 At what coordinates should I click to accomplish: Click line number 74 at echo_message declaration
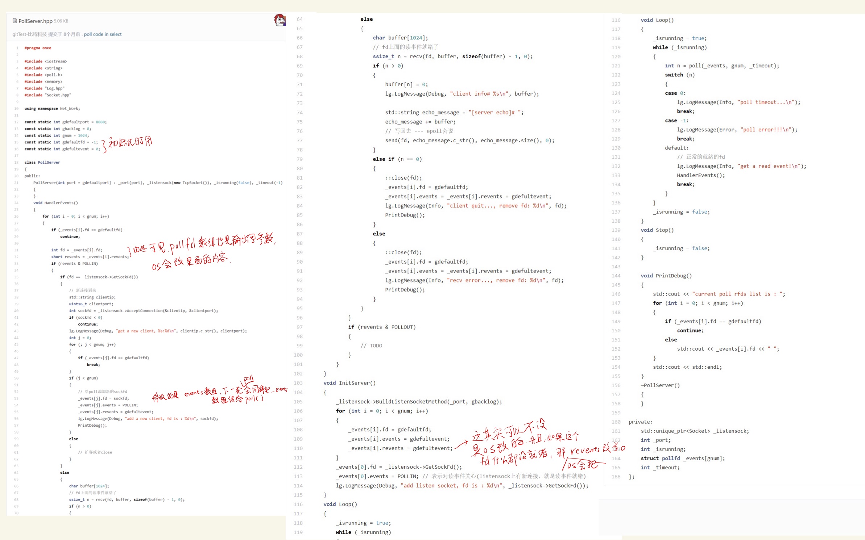point(299,112)
